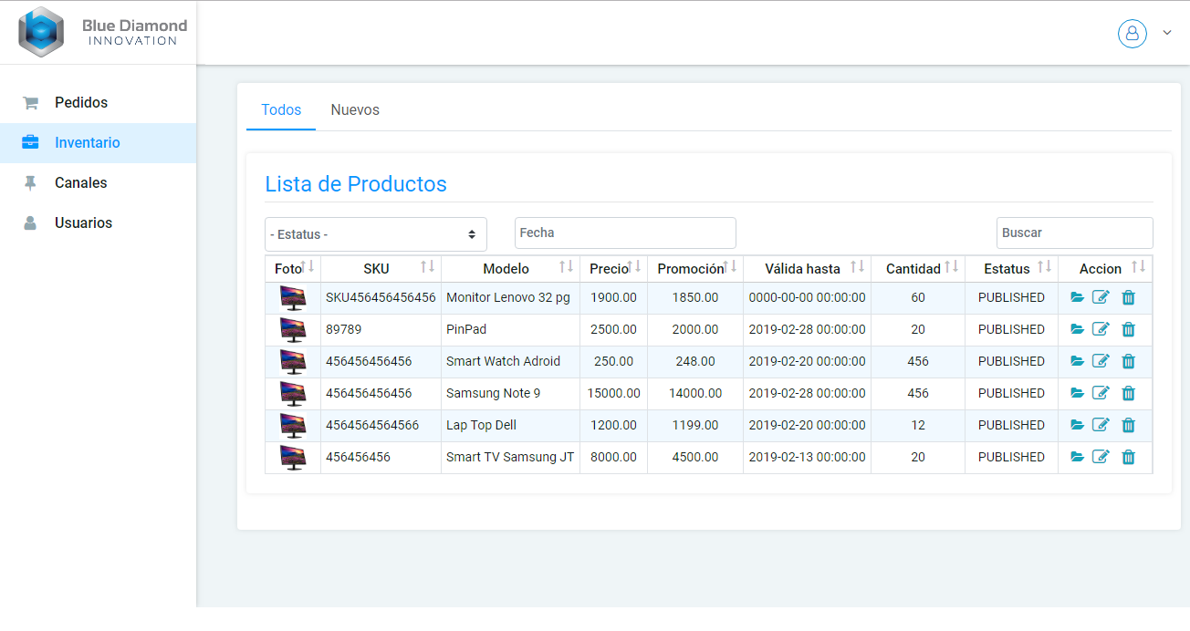Delete the Lap Top Dell row
This screenshot has width=1190, height=631.
coord(1128,425)
